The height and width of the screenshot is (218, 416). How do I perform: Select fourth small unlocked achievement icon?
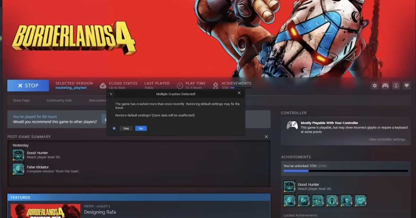click(332, 201)
